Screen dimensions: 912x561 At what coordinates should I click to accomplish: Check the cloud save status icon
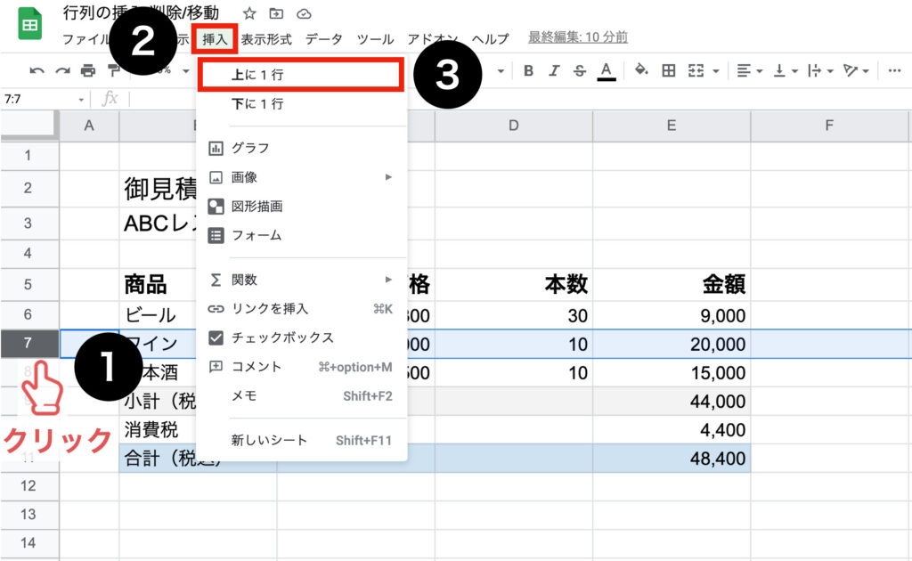tap(304, 14)
